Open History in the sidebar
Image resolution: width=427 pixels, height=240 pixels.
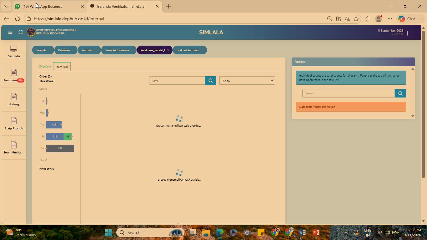point(14,100)
